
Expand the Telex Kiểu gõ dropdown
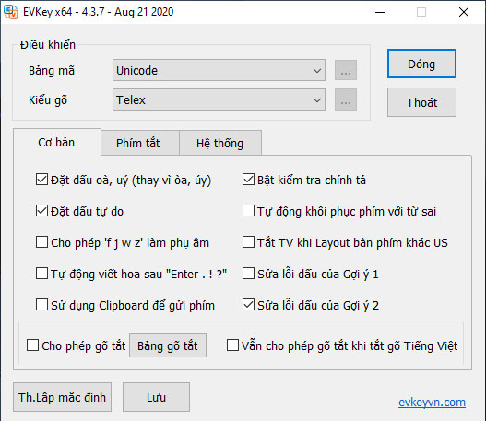tap(219, 99)
